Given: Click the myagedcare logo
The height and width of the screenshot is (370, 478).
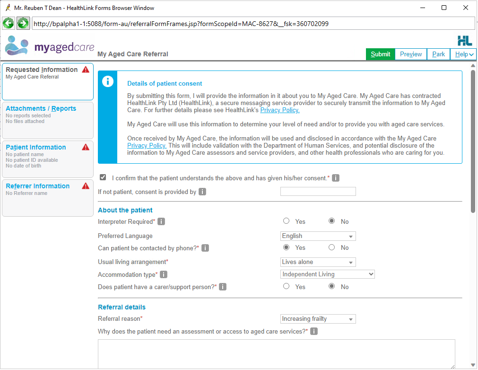Looking at the screenshot, I should click(50, 46).
